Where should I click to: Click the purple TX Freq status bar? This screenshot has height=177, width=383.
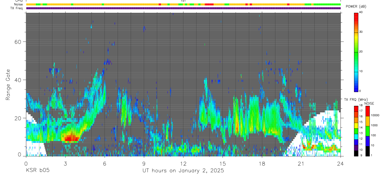[x=183, y=8]
